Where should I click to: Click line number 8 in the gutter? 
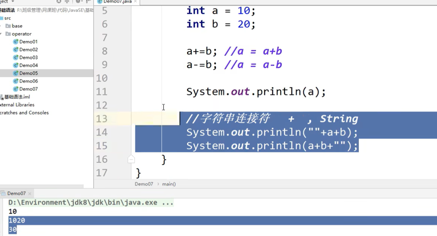(x=105, y=51)
